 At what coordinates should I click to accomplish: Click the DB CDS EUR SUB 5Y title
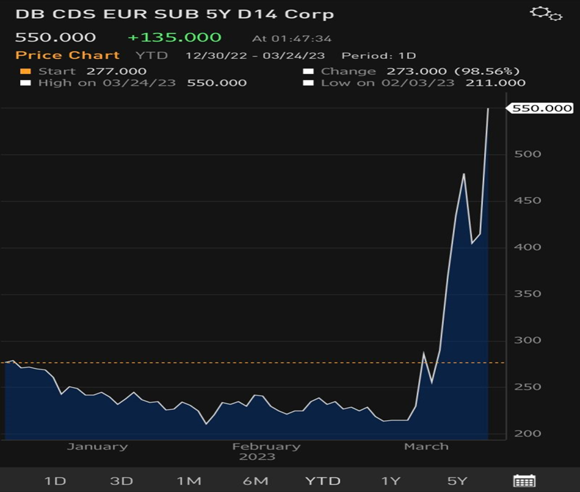[x=174, y=14]
